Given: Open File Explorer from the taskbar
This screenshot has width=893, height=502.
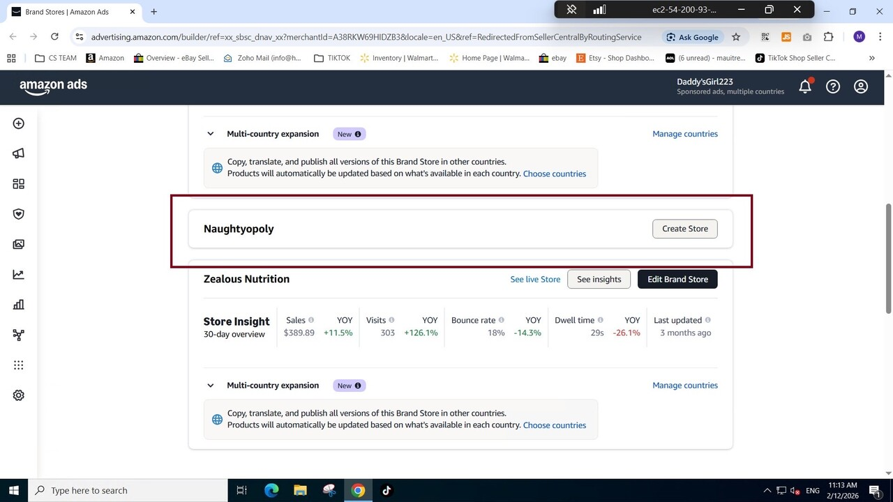Looking at the screenshot, I should point(300,491).
